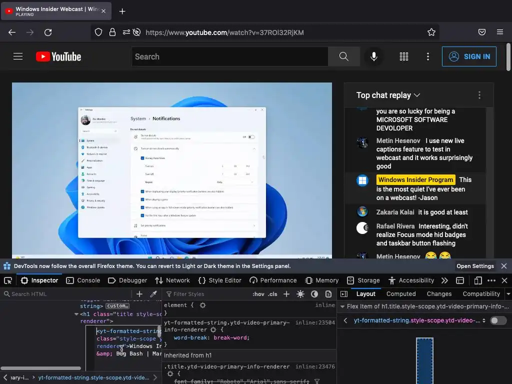Image resolution: width=512 pixels, height=384 pixels.
Task: Select an iframe as the target document
Action: (x=460, y=280)
